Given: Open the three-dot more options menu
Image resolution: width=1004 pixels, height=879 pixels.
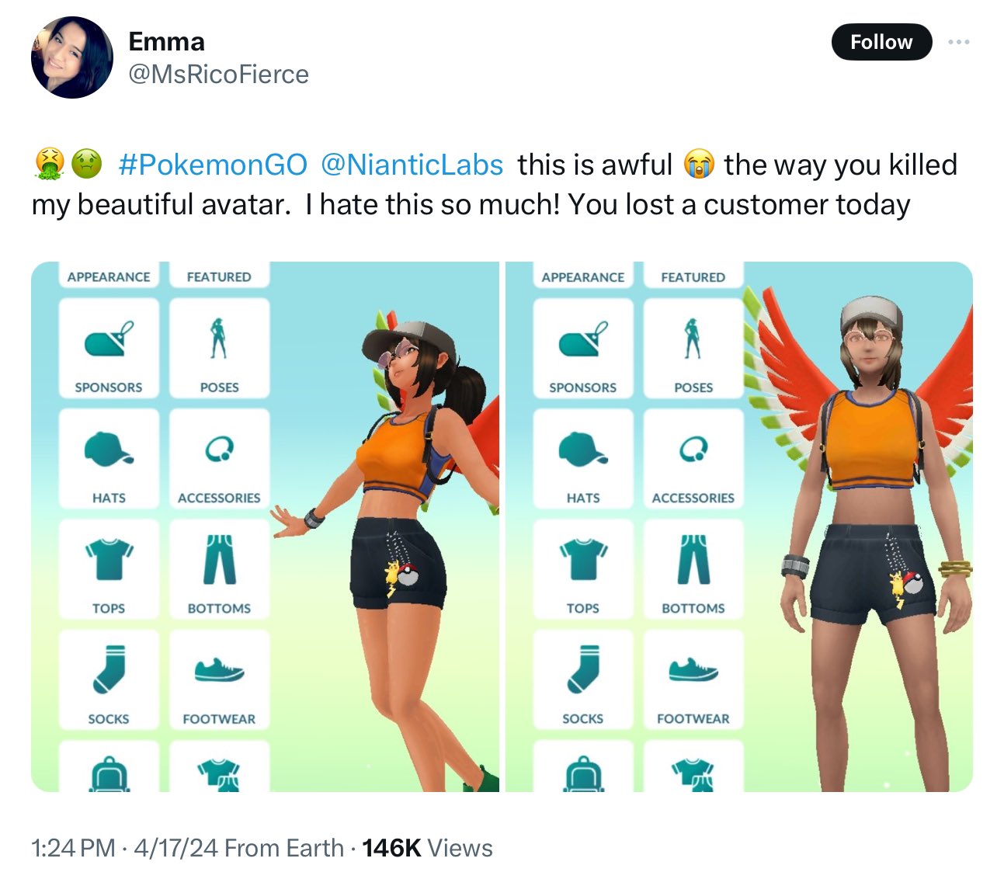Looking at the screenshot, I should tap(959, 42).
